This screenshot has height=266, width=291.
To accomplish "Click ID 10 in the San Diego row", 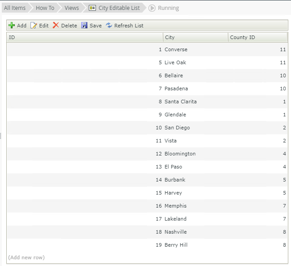I will (159, 128).
